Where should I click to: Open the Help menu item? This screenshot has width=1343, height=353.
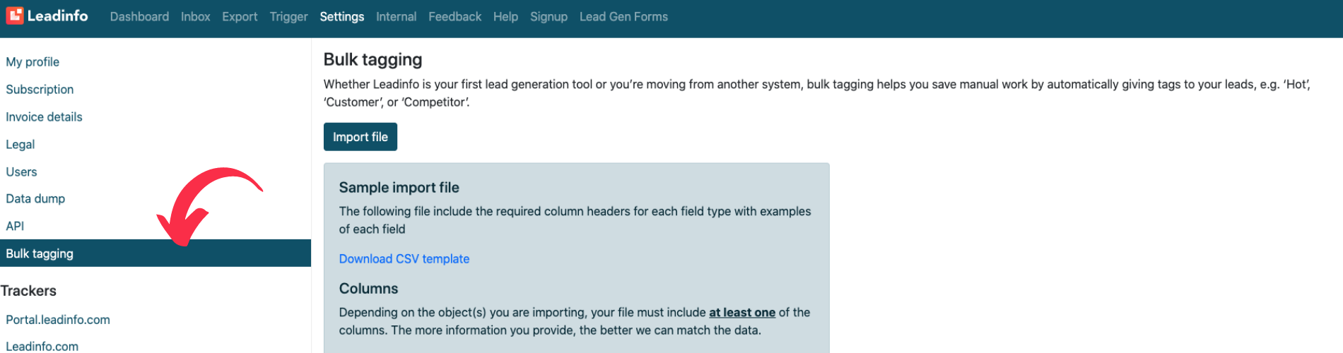(x=505, y=16)
